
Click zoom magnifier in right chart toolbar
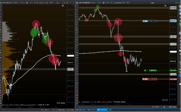point(111,3)
